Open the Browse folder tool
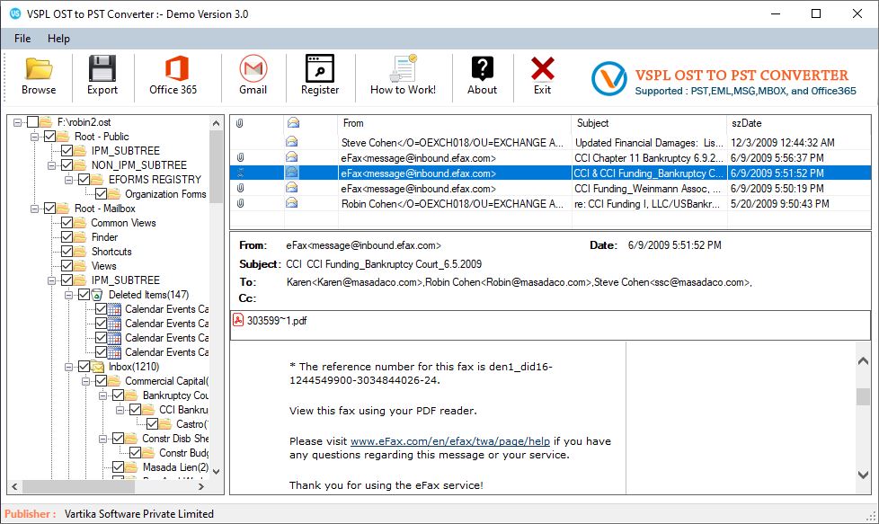This screenshot has height=524, width=879. (39, 76)
